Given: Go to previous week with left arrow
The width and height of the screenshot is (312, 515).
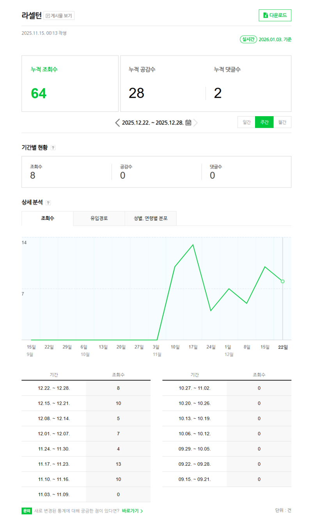Looking at the screenshot, I should click(117, 122).
